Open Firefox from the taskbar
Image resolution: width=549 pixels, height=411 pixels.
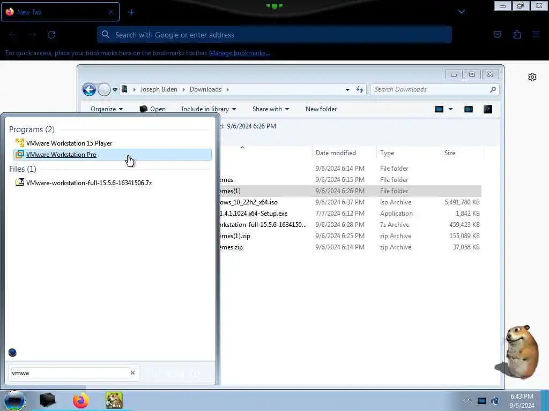[81, 400]
